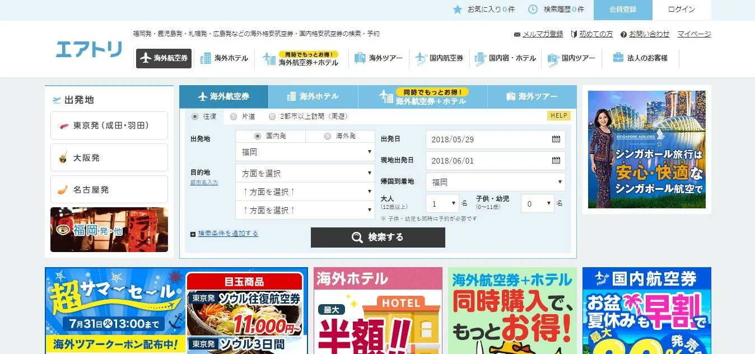This screenshot has height=354, width=755.
Task: Click the envelope icon beside メルマガ登録
Action: pyautogui.click(x=517, y=35)
